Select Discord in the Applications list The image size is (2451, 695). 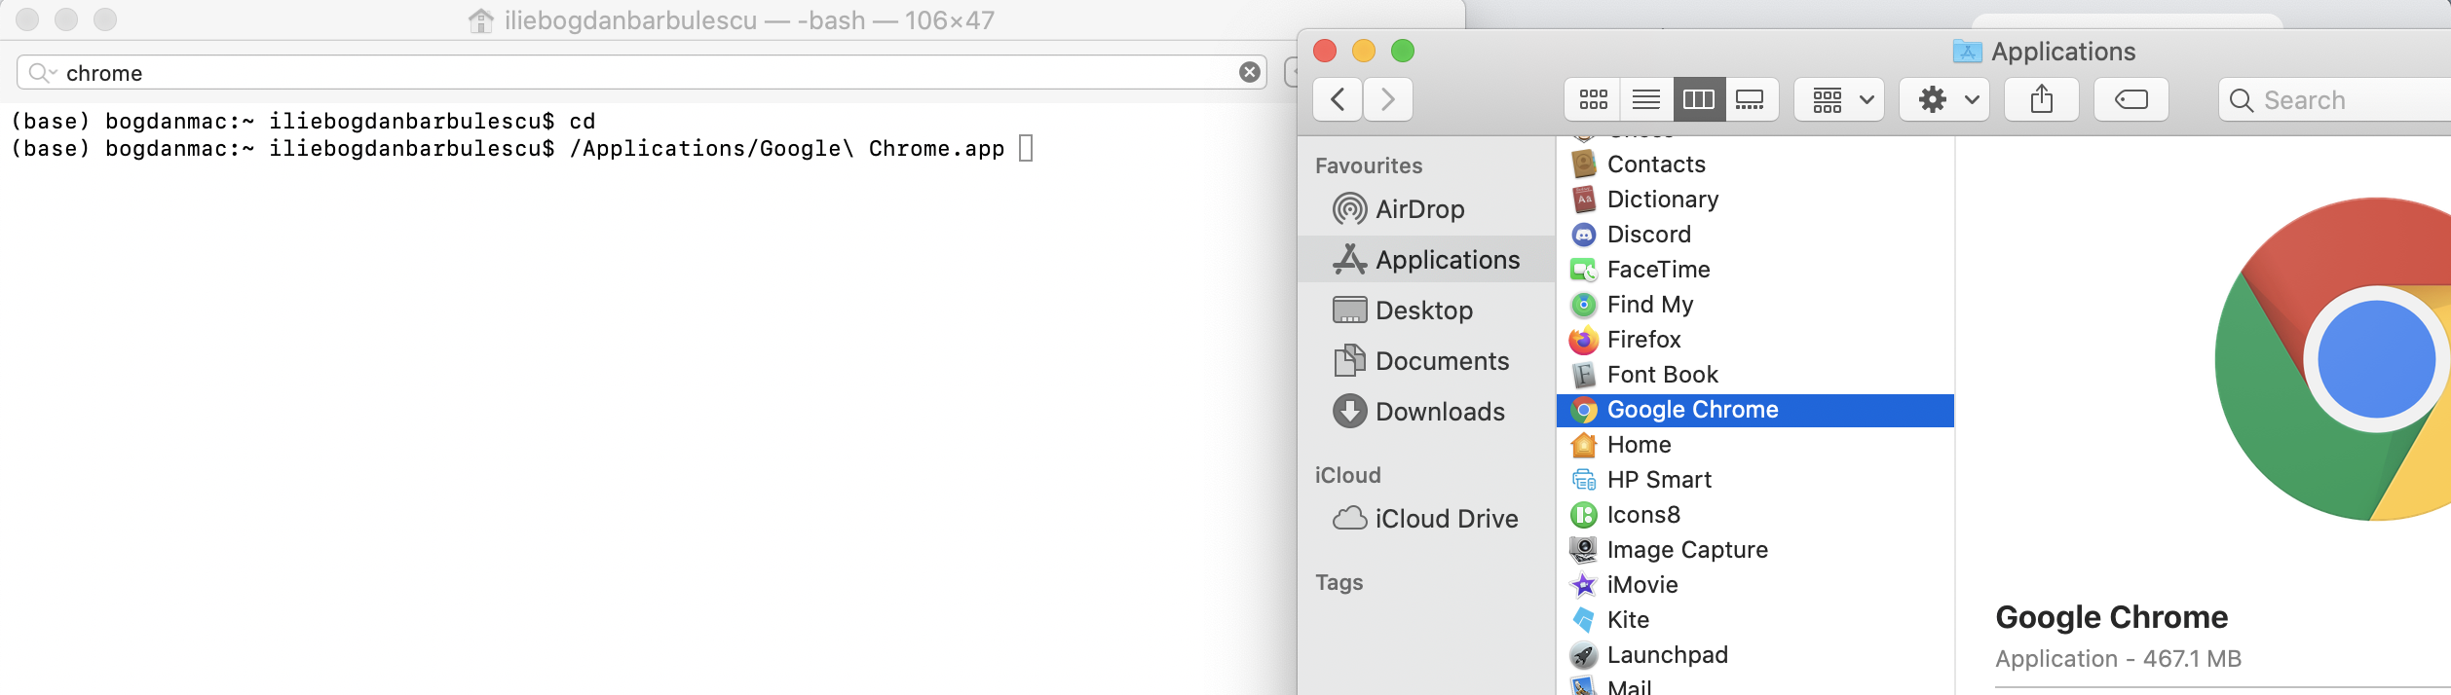[1648, 235]
